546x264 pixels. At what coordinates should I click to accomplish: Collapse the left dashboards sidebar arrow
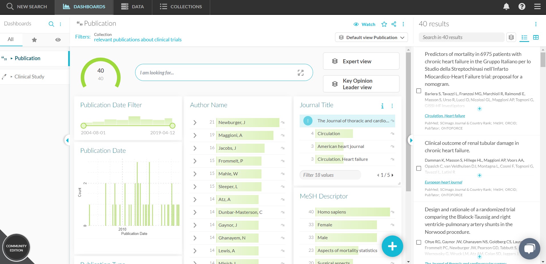(67, 140)
